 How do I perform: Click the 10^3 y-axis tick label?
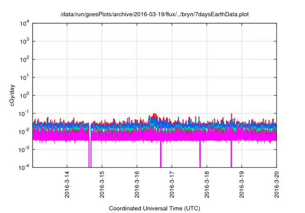[25, 41]
